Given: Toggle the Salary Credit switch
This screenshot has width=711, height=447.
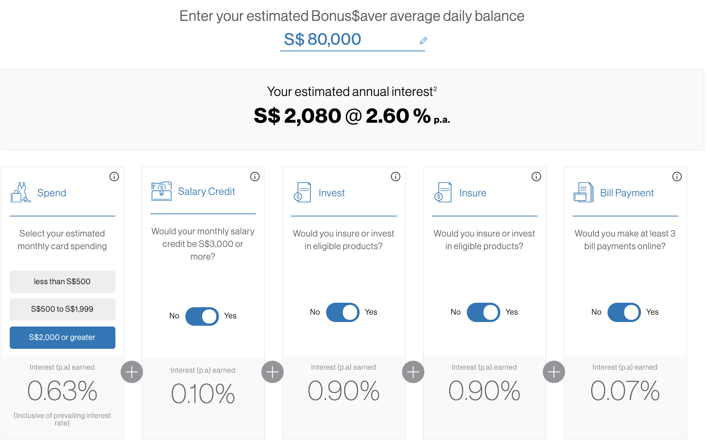Looking at the screenshot, I should coord(202,316).
